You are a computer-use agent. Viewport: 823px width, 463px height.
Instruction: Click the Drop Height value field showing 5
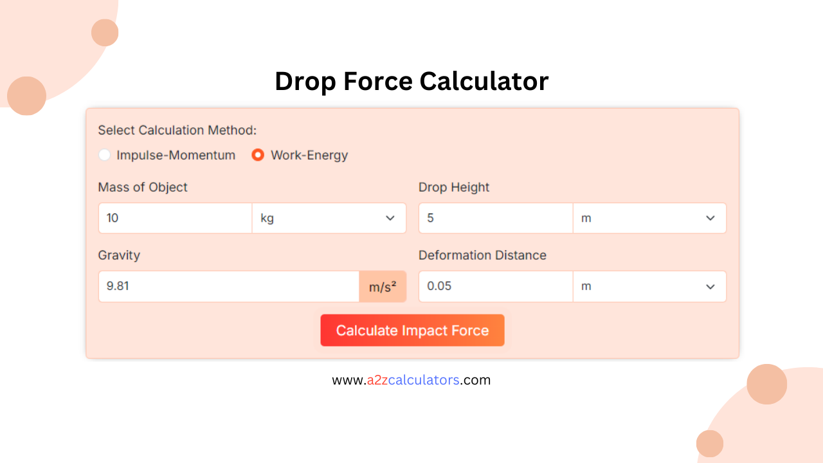[x=495, y=218]
